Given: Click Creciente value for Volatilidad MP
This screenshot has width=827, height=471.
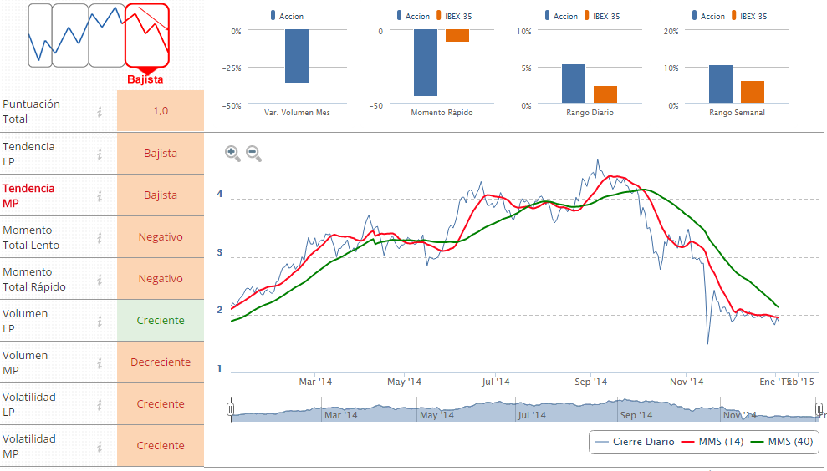Looking at the screenshot, I should (161, 445).
